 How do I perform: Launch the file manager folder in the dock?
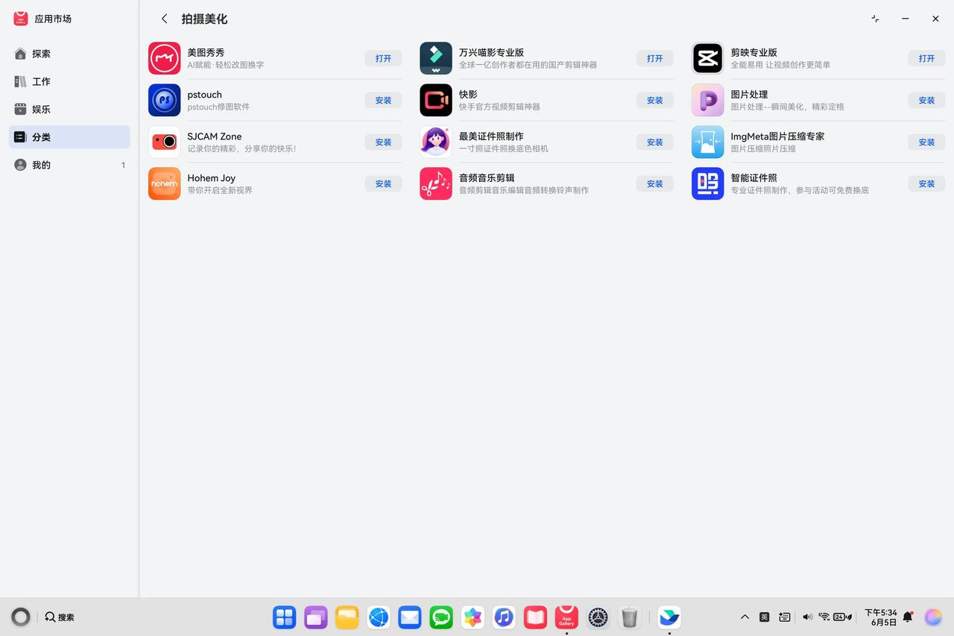click(347, 617)
